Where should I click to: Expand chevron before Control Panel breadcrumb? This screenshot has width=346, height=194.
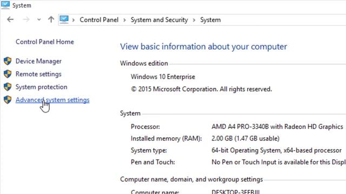[74, 20]
